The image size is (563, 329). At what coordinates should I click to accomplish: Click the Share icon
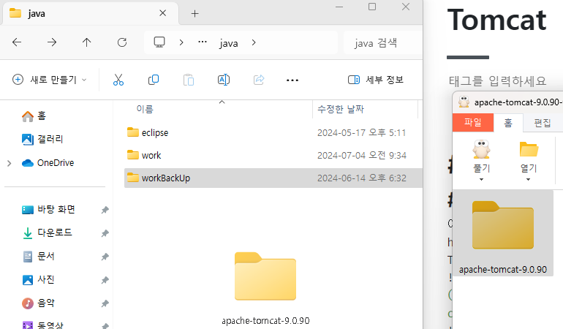(259, 80)
